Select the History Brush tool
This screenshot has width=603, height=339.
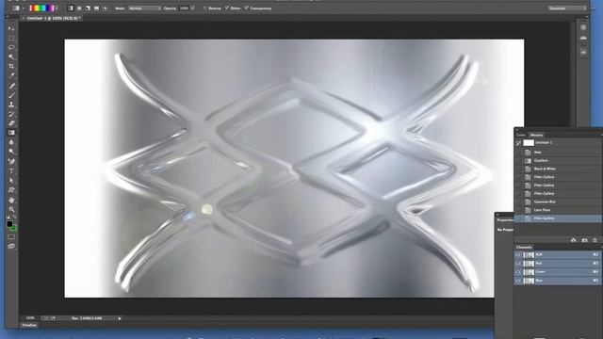pos(11,114)
